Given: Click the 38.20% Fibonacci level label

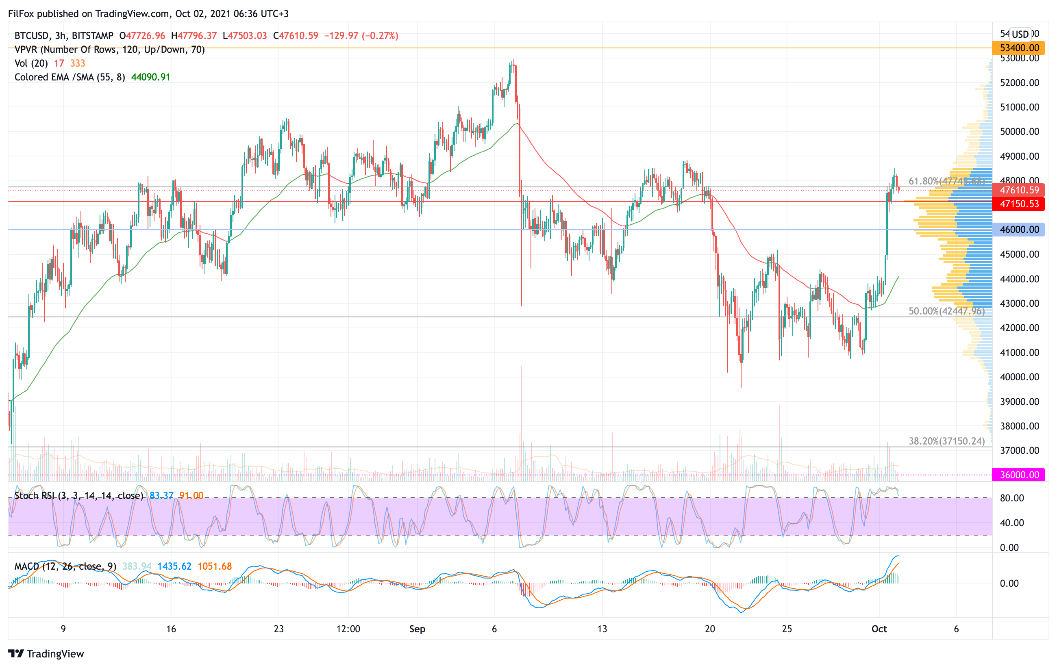Looking at the screenshot, I should (946, 441).
